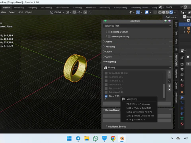Check the Red Gold 375 material

(106, 81)
